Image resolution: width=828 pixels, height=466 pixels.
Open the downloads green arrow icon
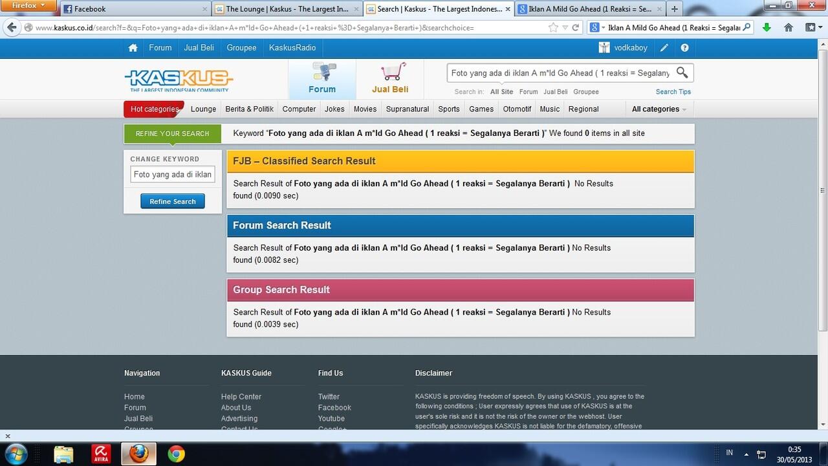pyautogui.click(x=767, y=28)
